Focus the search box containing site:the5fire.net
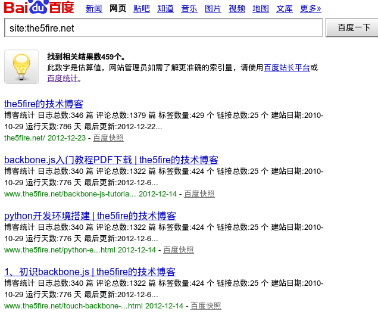The image size is (378, 315). (163, 28)
